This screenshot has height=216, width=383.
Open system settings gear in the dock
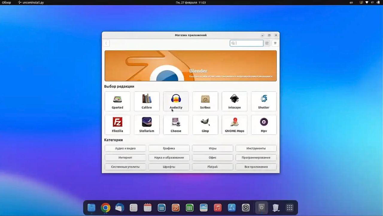(x=246, y=208)
